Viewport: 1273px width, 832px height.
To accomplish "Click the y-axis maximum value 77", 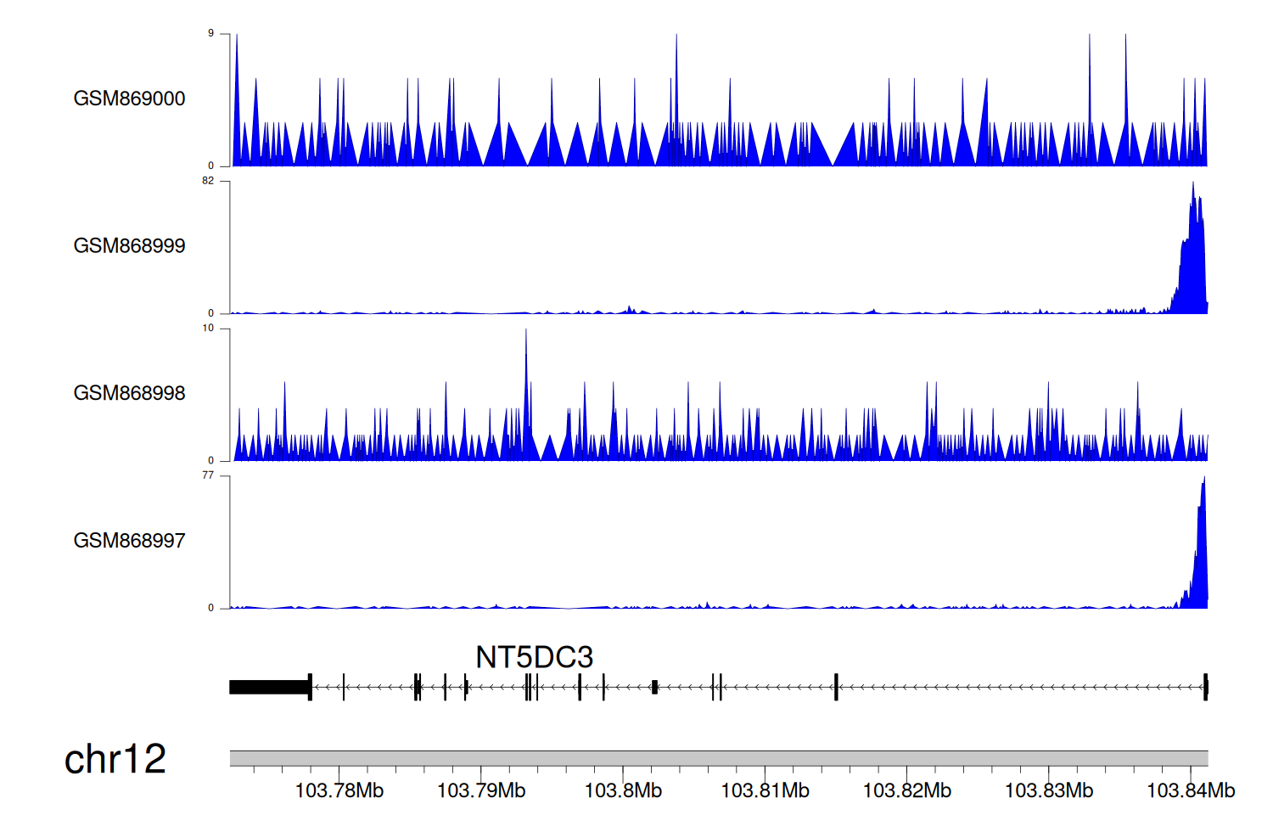I will coord(208,475).
